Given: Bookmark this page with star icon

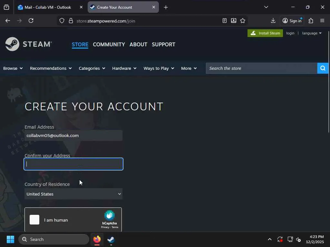Looking at the screenshot, I should (243, 21).
